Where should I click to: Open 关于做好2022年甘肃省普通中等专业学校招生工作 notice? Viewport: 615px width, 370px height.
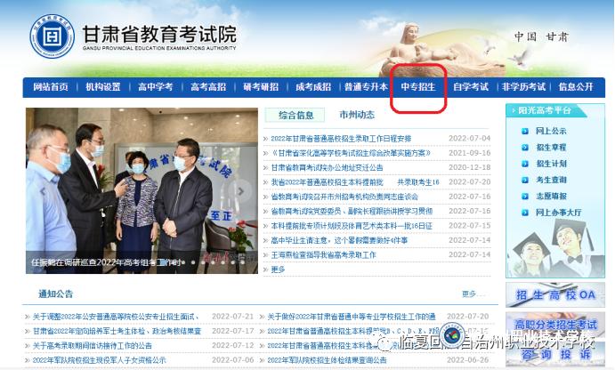click(352, 317)
